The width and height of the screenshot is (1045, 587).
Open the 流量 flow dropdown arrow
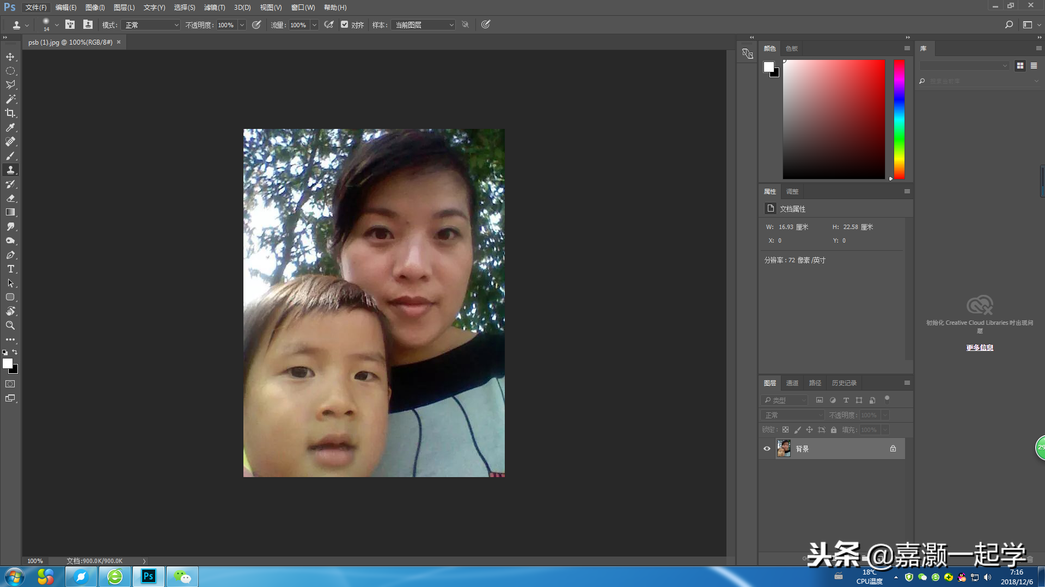(314, 25)
